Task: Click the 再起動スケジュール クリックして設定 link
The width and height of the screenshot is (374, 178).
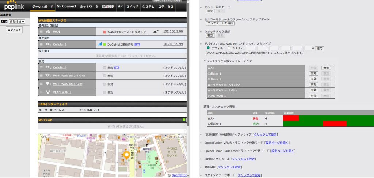Action: [x=244, y=159]
